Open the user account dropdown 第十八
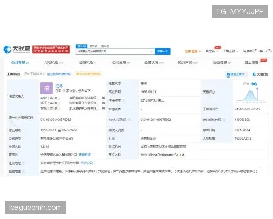 tap(266, 51)
